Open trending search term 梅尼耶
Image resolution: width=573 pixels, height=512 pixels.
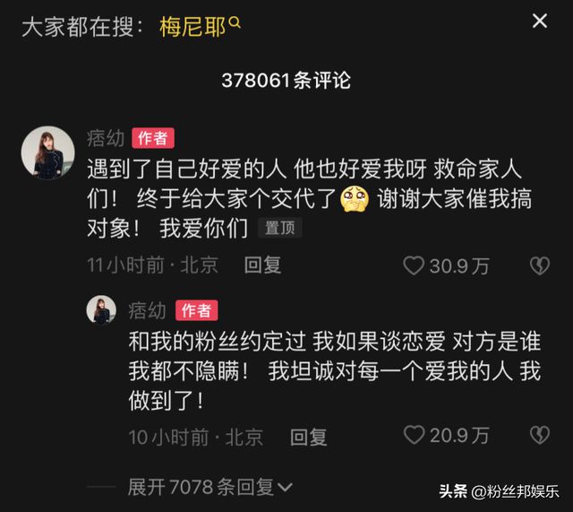[192, 27]
